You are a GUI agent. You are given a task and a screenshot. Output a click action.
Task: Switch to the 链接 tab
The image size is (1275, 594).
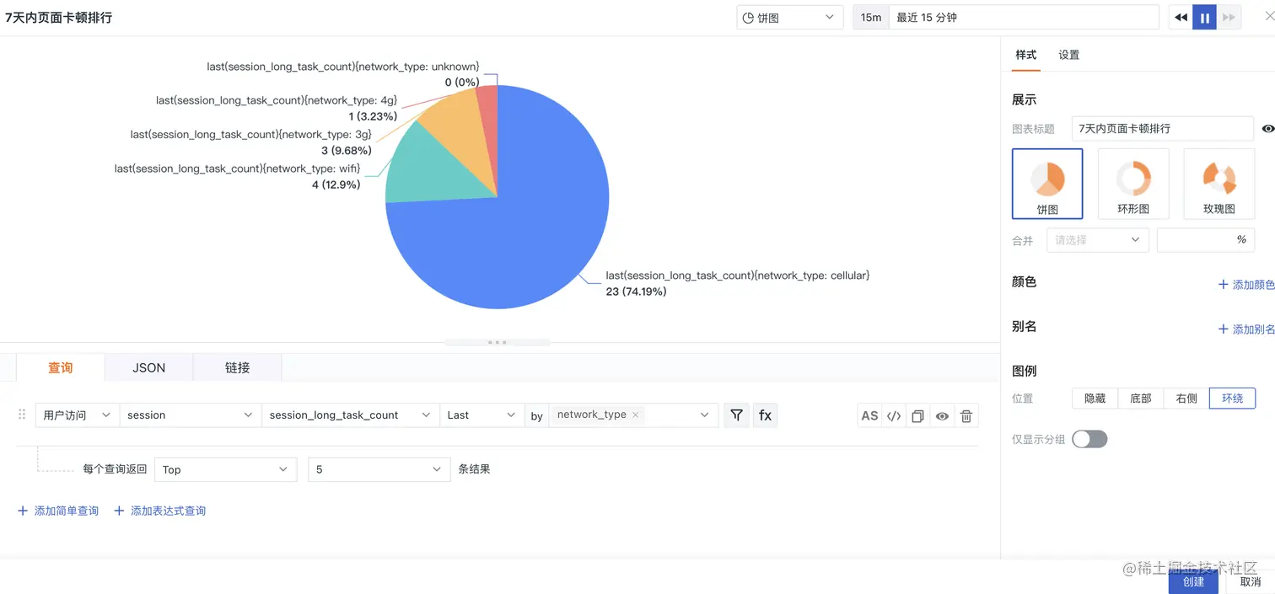[x=237, y=367]
